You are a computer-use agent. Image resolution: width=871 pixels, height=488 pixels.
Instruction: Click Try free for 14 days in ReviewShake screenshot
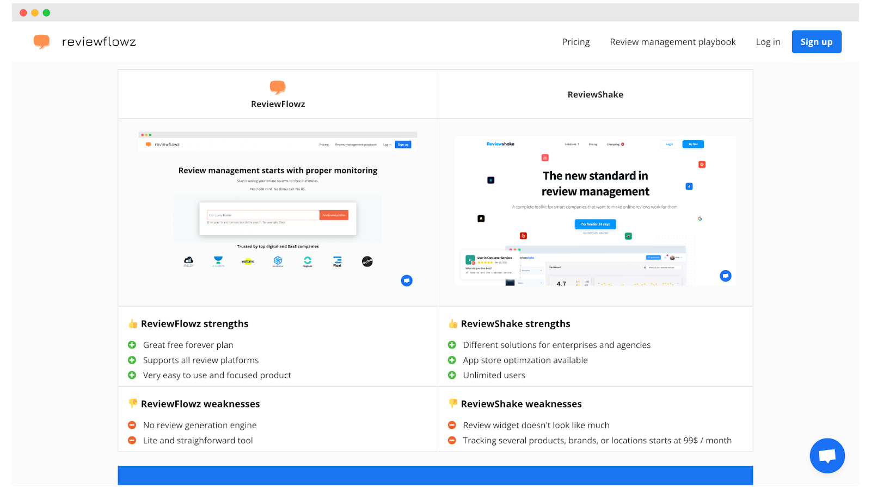tap(595, 224)
